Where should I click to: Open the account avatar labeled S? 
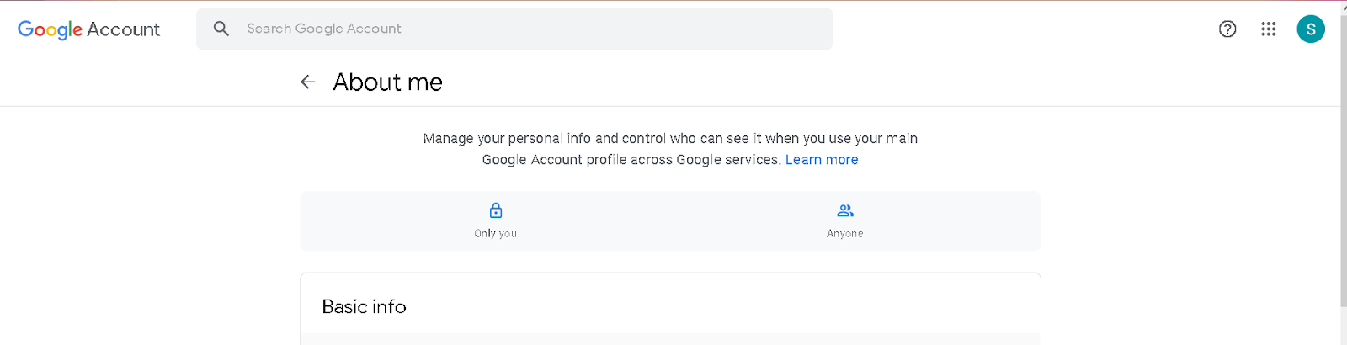point(1311,29)
